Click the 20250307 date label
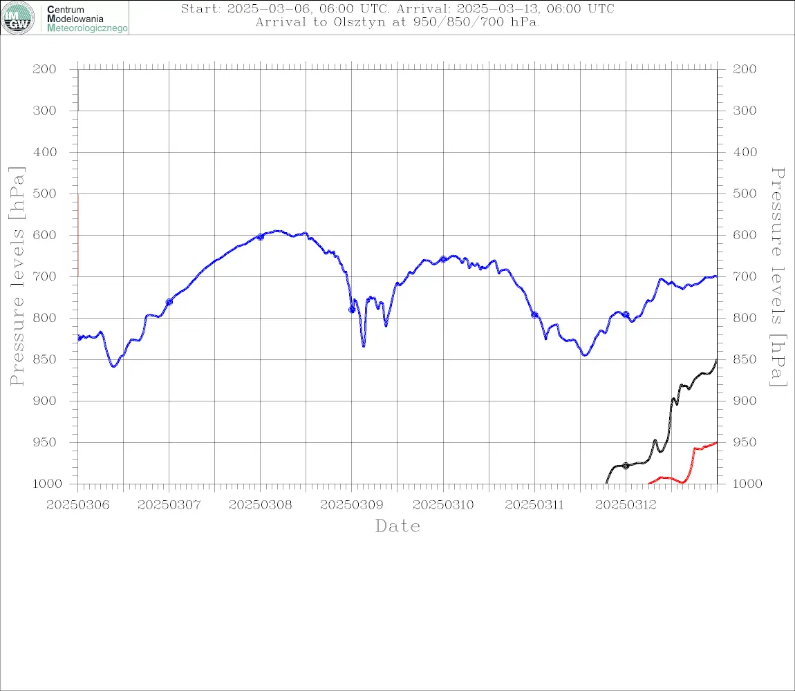 point(169,505)
